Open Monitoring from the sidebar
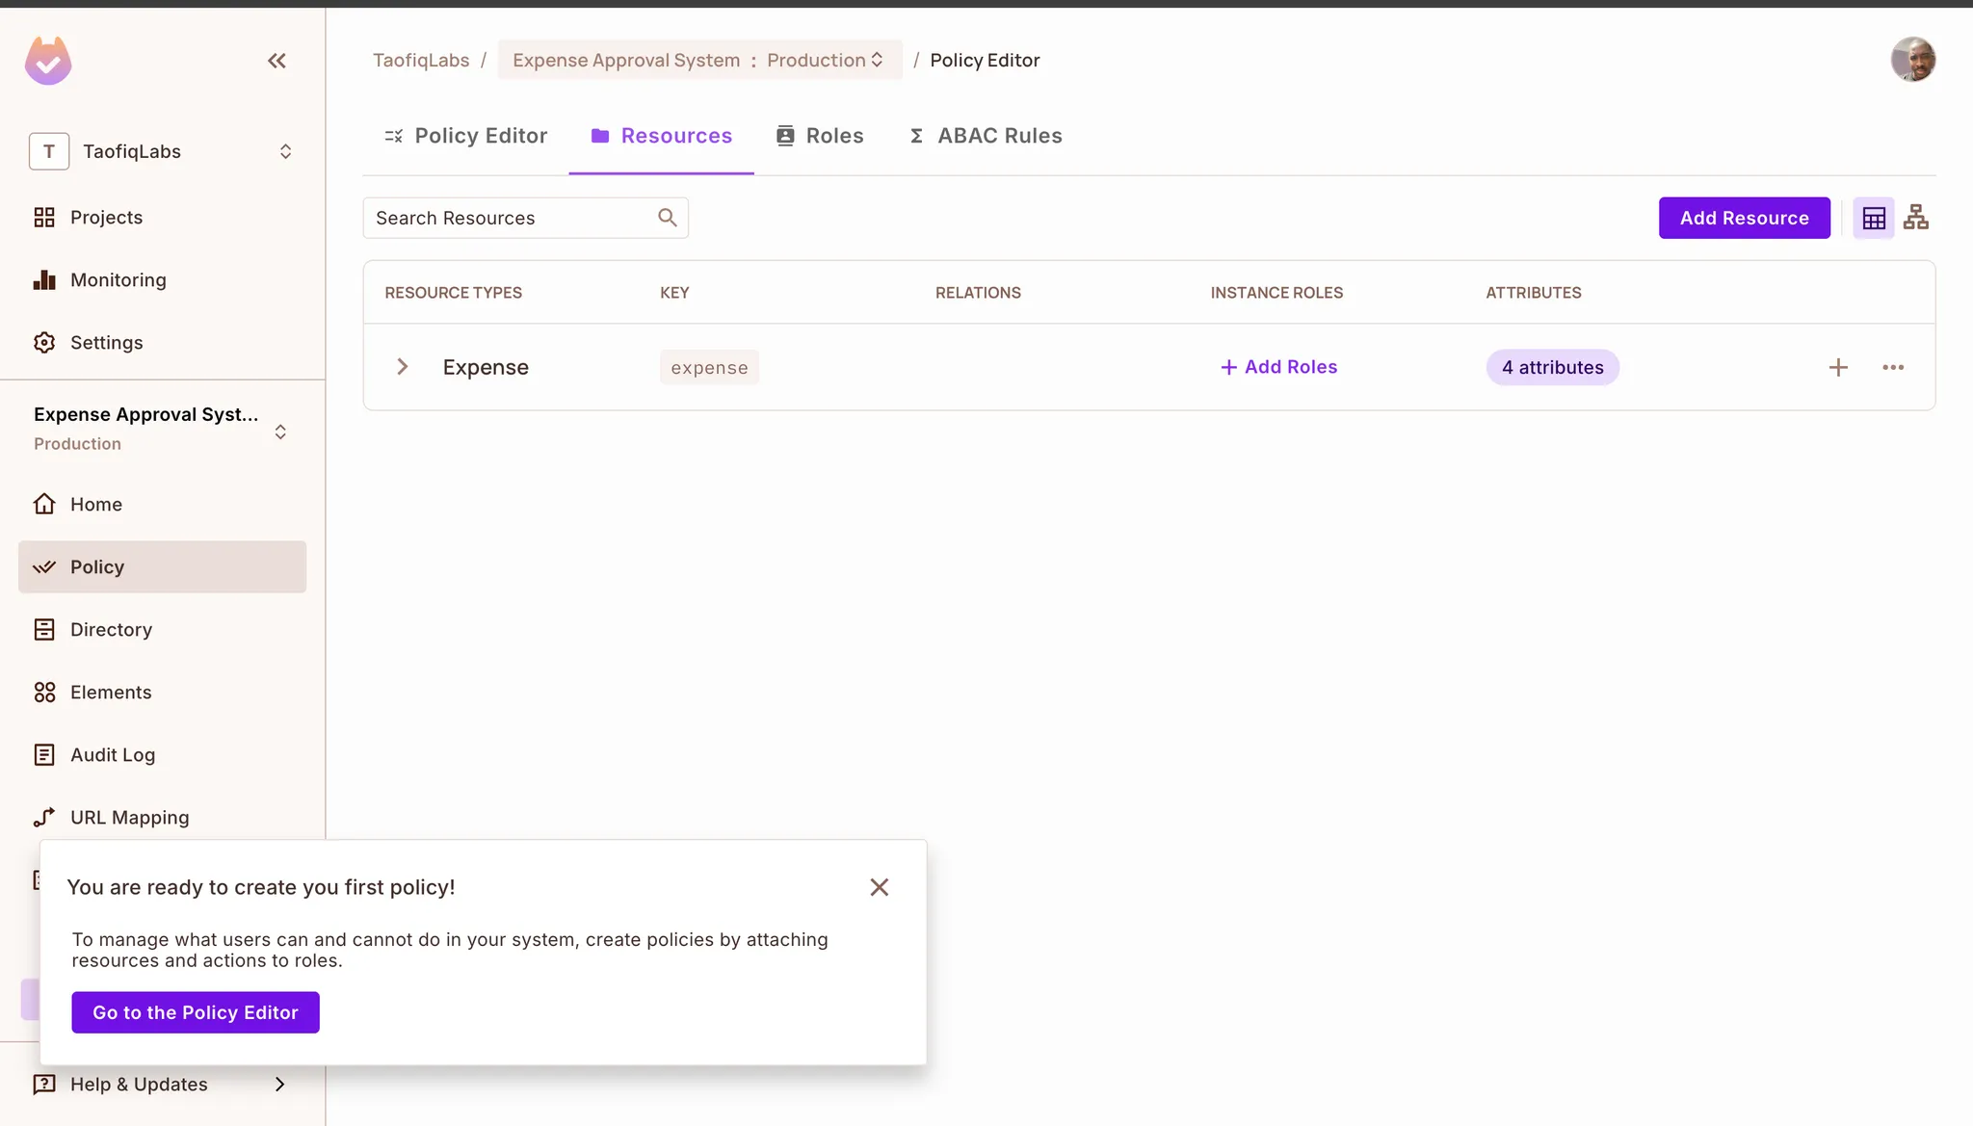The height and width of the screenshot is (1126, 1973). [x=118, y=280]
